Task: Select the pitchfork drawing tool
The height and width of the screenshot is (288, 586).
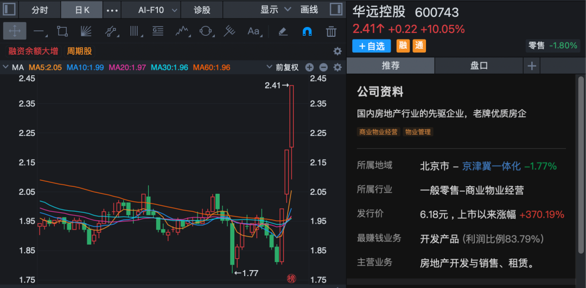Action: (230, 31)
